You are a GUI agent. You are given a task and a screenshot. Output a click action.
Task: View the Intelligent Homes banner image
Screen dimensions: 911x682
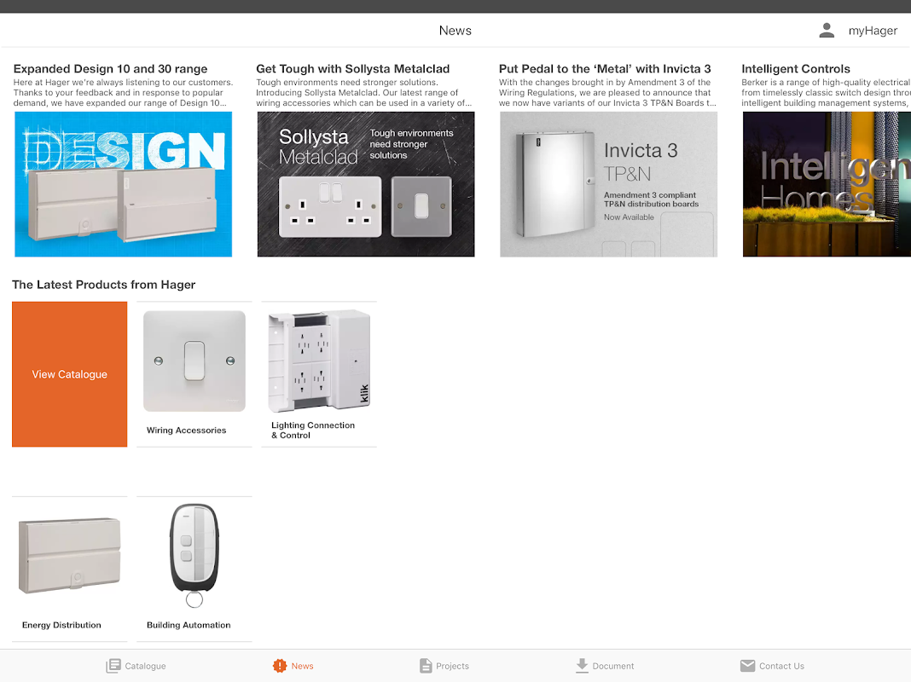click(x=827, y=184)
